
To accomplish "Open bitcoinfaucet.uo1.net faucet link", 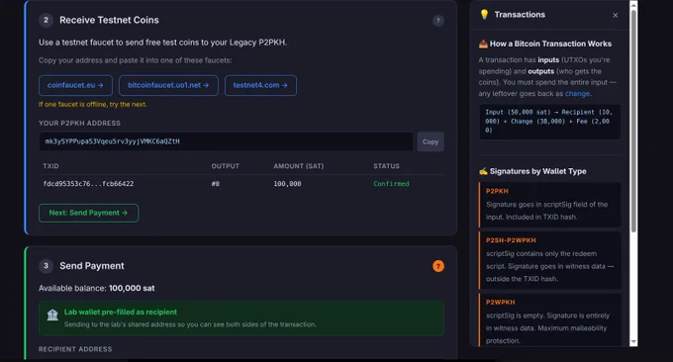I will 168,85.
